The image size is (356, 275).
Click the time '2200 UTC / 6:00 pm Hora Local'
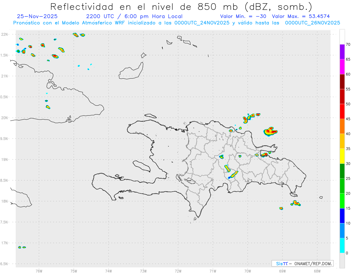point(134,16)
